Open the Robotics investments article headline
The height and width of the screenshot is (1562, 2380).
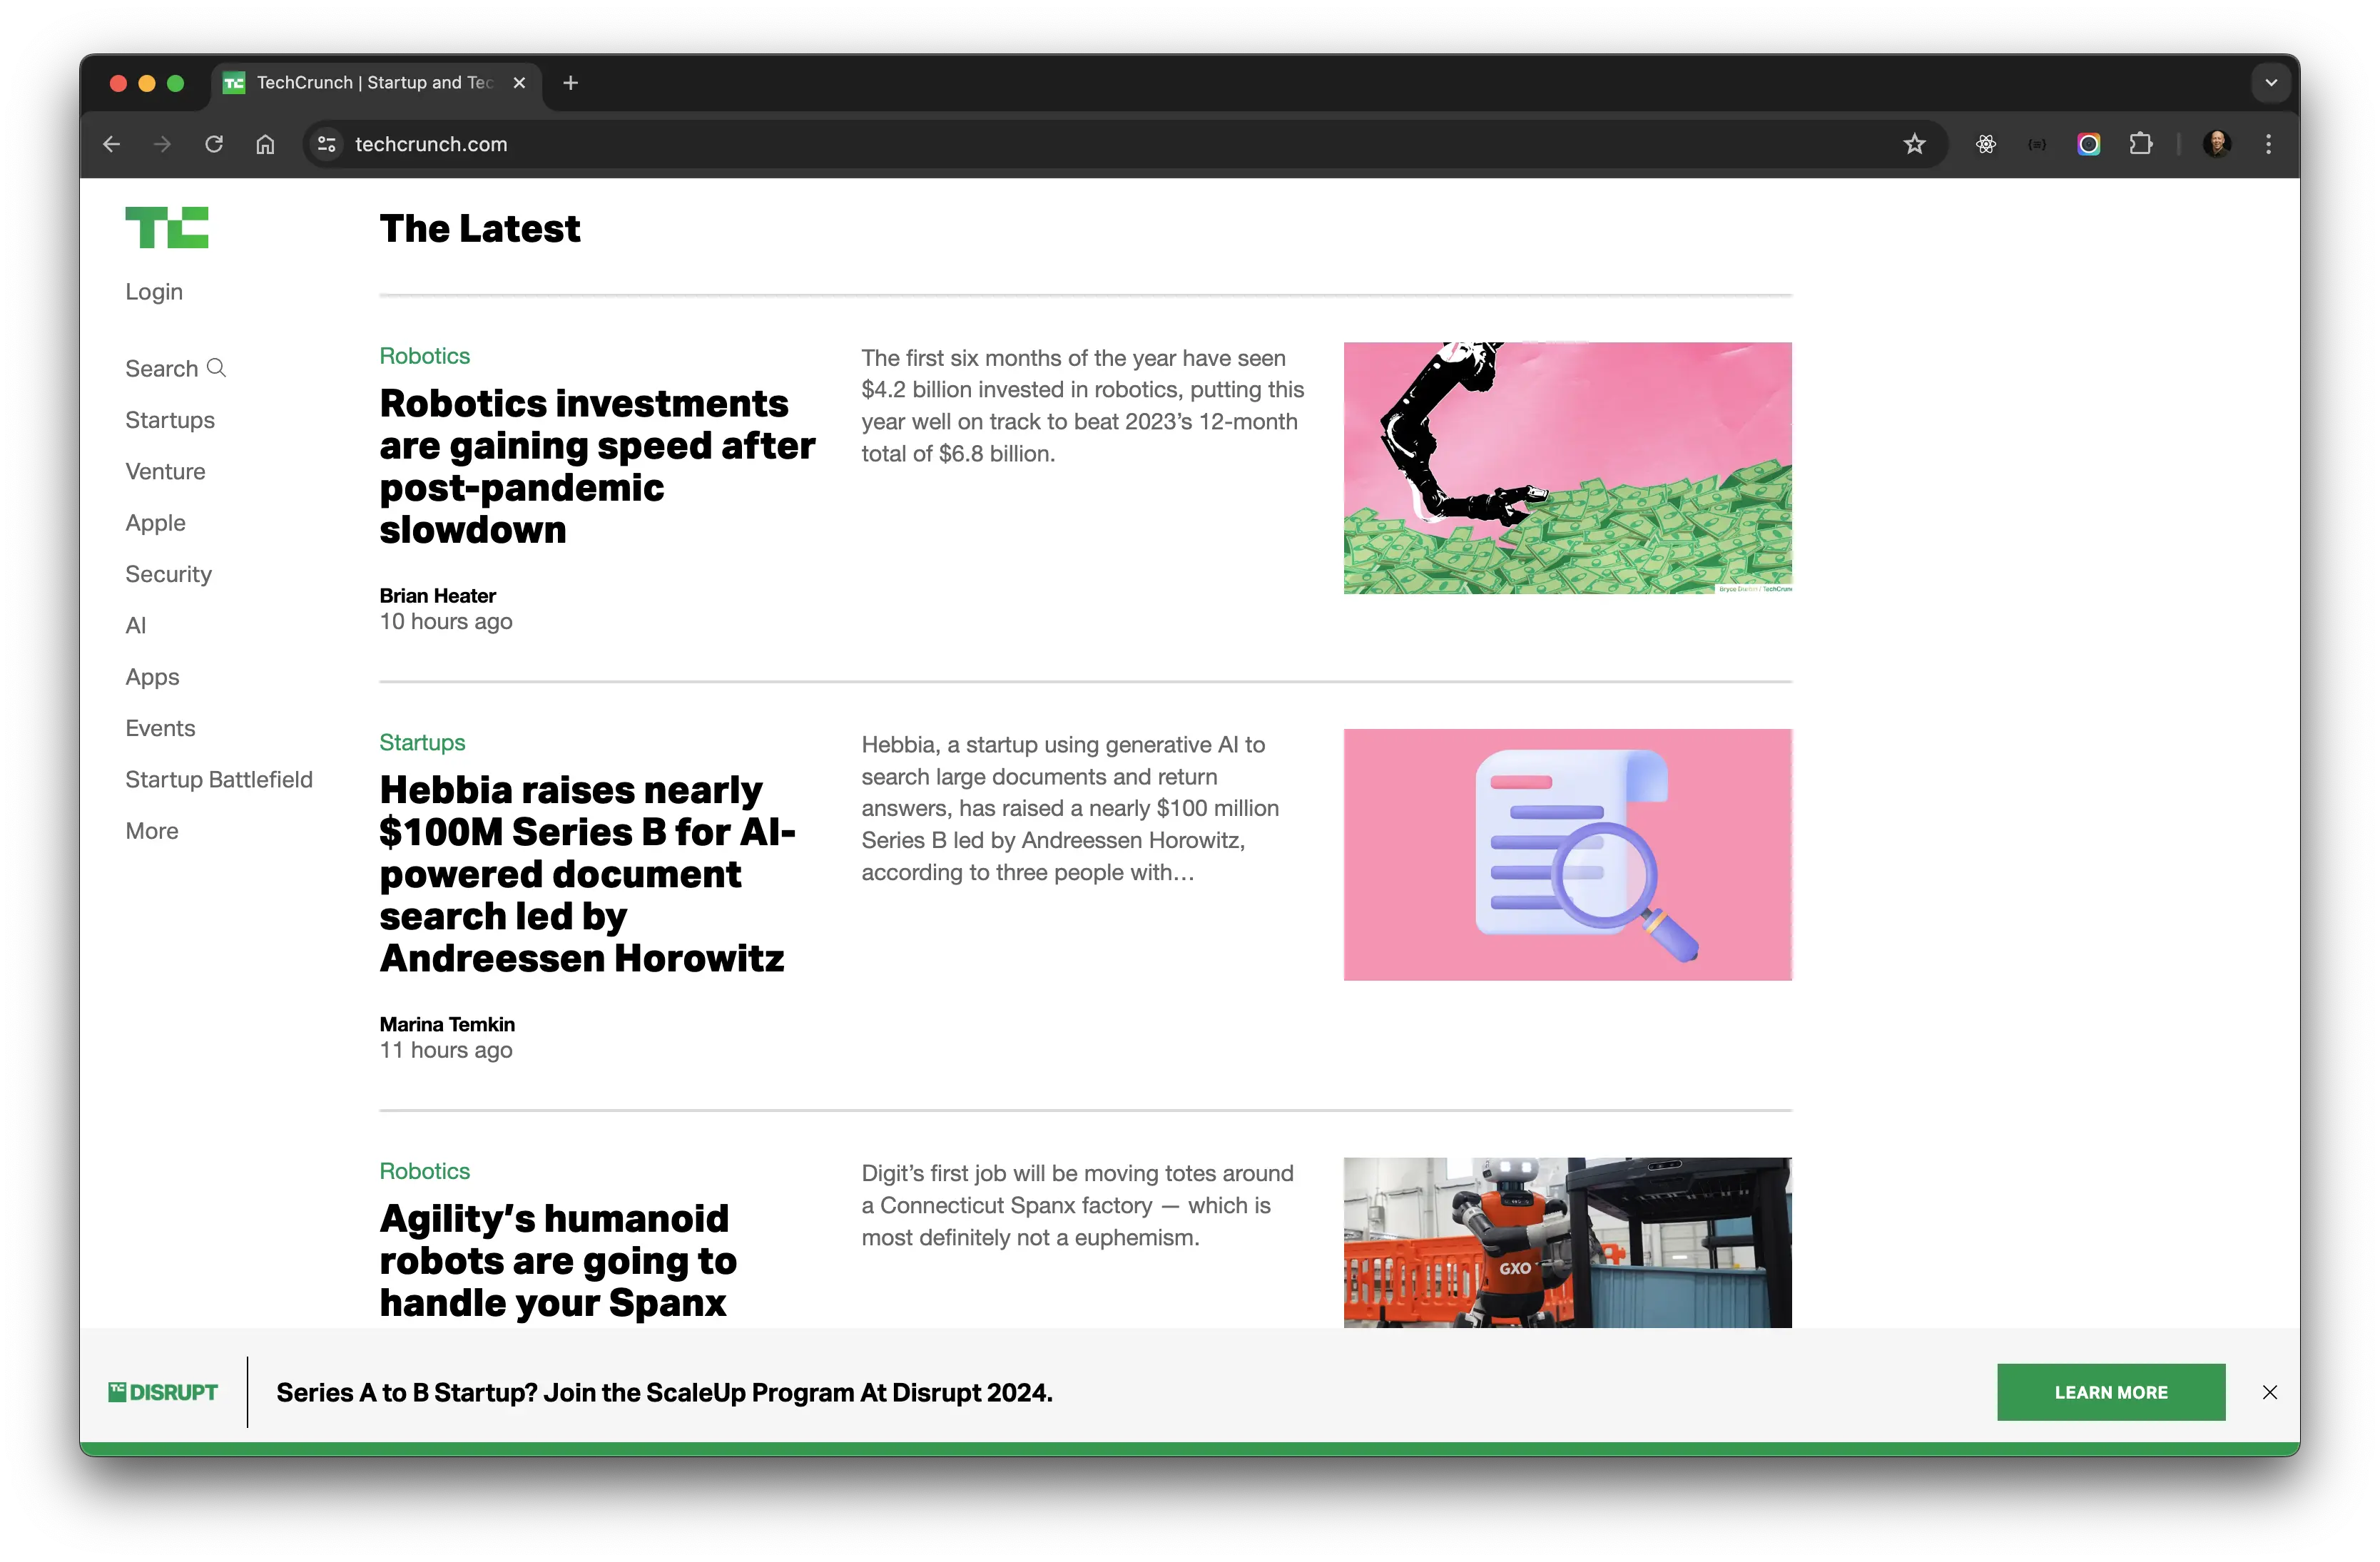point(597,466)
